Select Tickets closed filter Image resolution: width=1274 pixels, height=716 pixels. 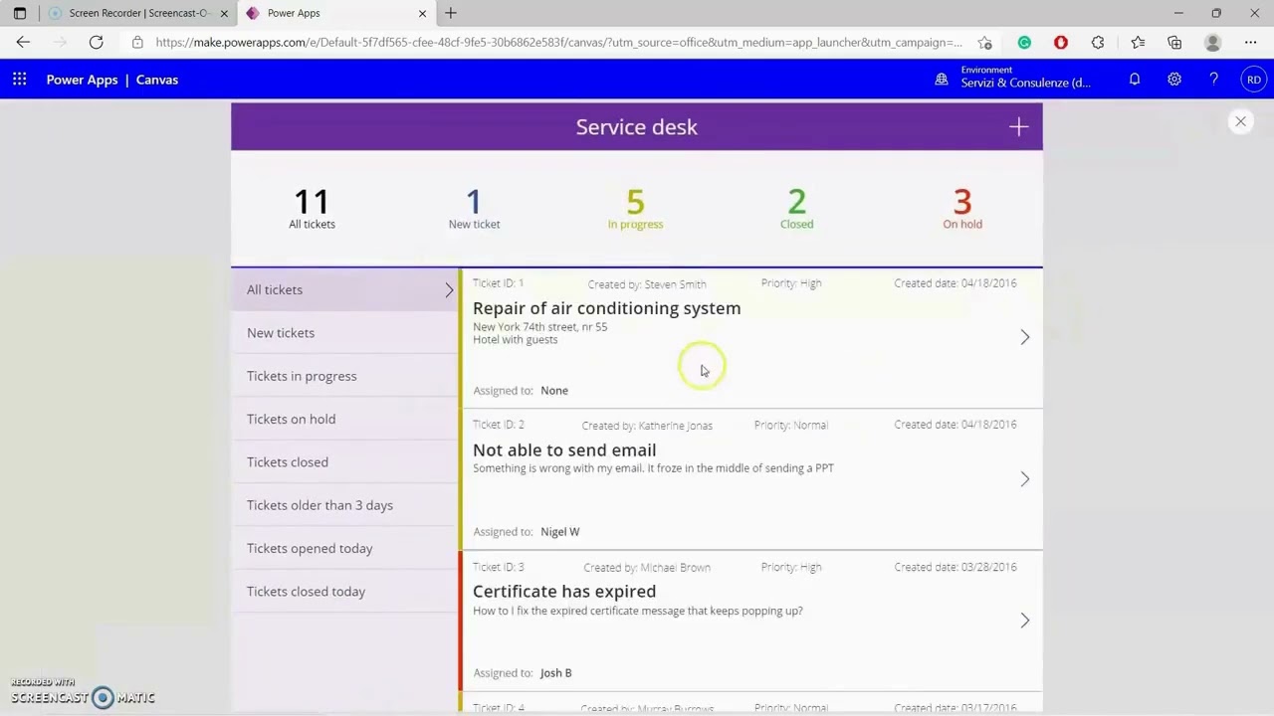(344, 462)
